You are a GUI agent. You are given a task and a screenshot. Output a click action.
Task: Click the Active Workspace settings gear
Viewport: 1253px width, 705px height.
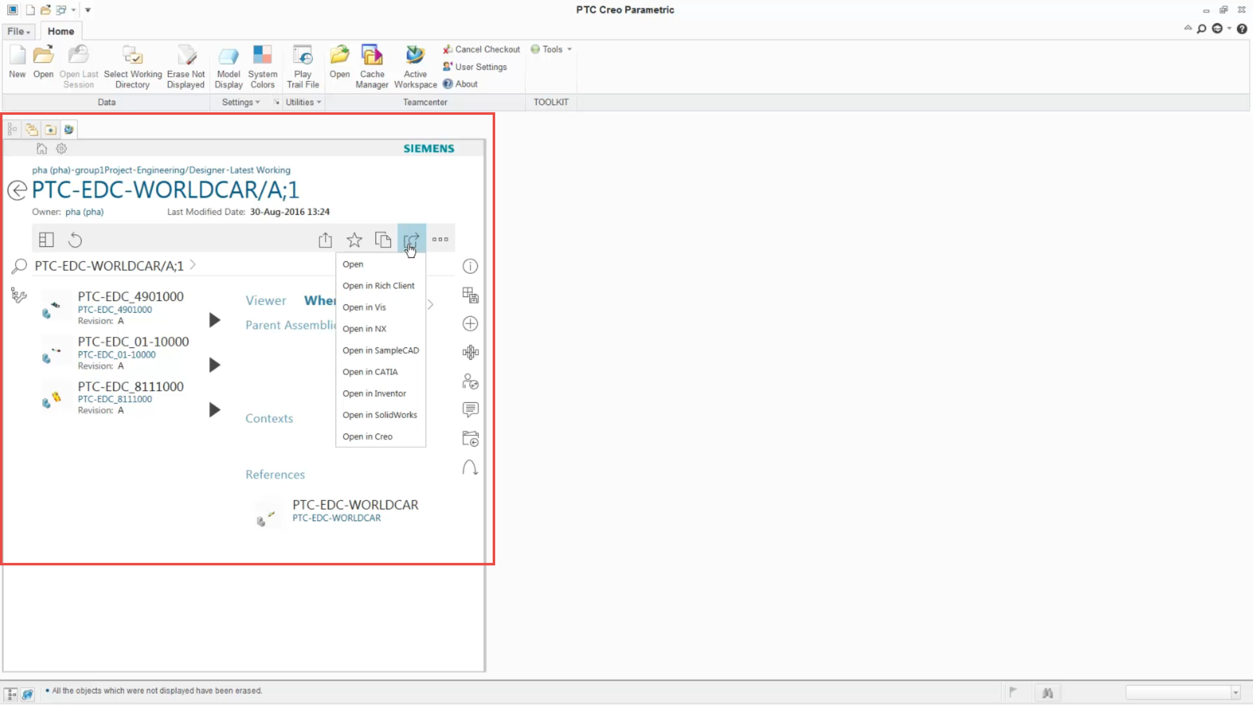(61, 148)
